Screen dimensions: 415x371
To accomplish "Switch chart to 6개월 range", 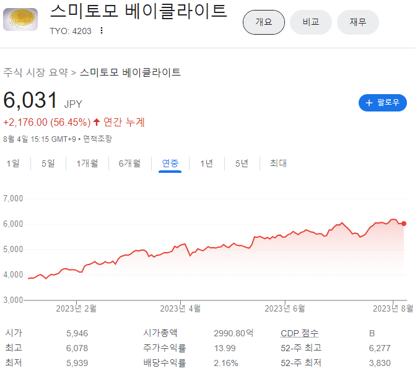I will [x=129, y=164].
